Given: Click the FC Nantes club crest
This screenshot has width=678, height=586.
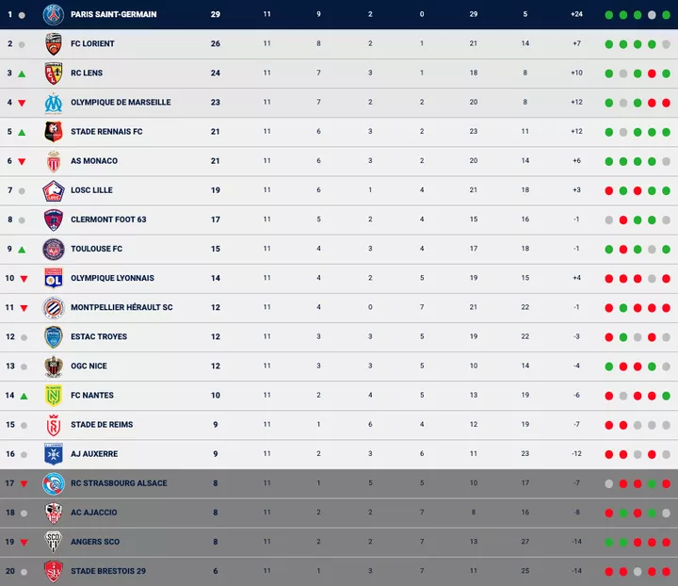Looking at the screenshot, I should click(53, 396).
